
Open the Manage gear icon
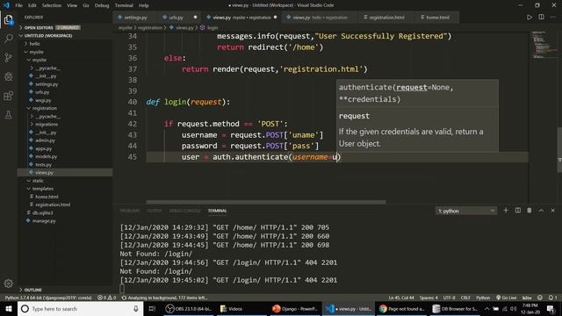(9, 284)
